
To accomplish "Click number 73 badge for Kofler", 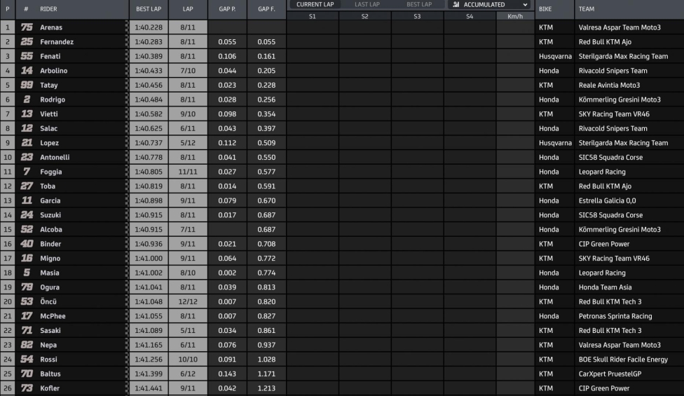I will (x=27, y=388).
